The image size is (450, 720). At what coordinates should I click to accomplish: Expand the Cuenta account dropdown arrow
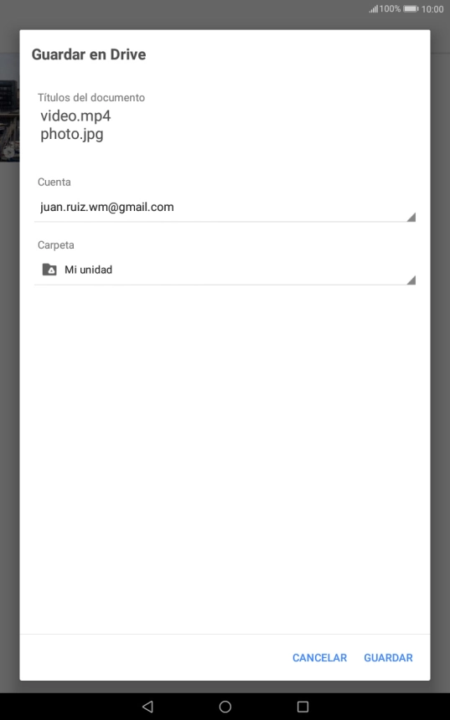pos(411,217)
